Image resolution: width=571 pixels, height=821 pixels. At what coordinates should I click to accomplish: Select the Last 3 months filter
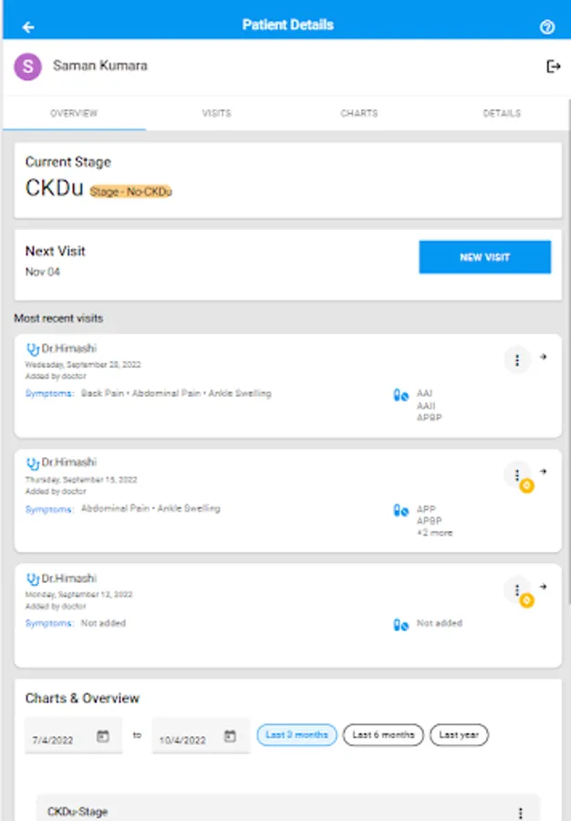[x=296, y=735]
